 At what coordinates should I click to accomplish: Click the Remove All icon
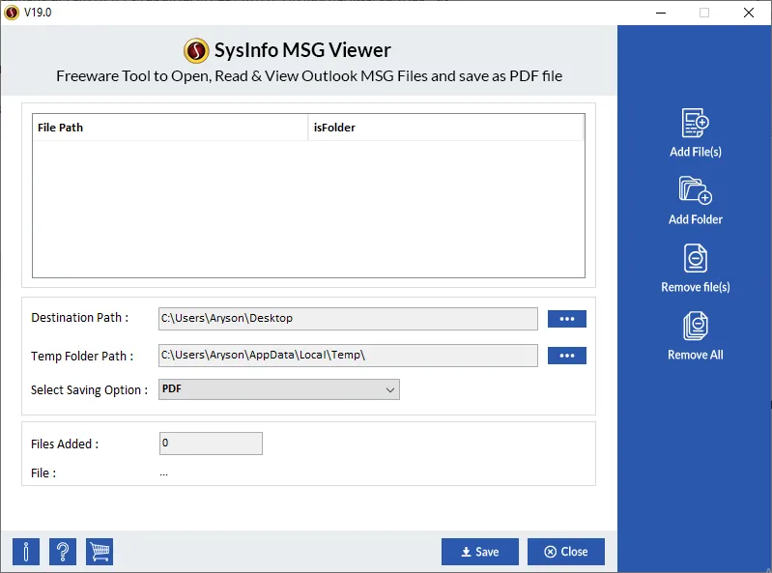(x=695, y=326)
